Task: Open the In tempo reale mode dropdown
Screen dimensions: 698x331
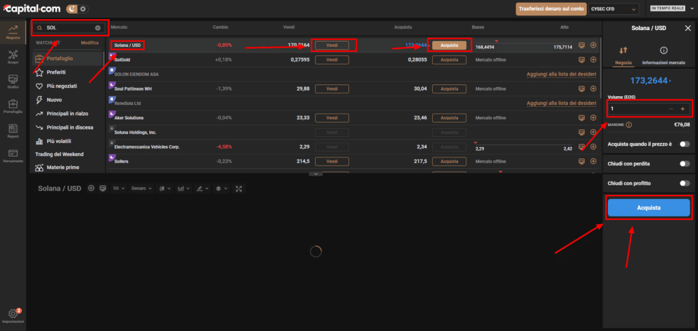Action: 671,8
